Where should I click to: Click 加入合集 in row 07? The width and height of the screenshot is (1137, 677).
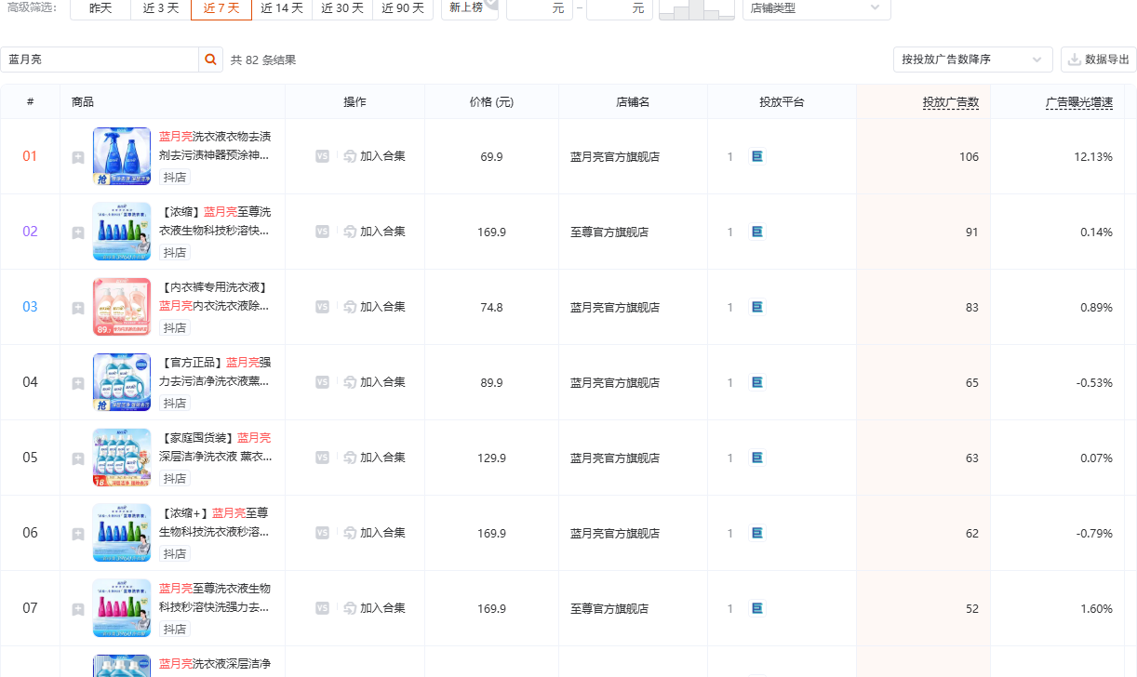tap(374, 608)
